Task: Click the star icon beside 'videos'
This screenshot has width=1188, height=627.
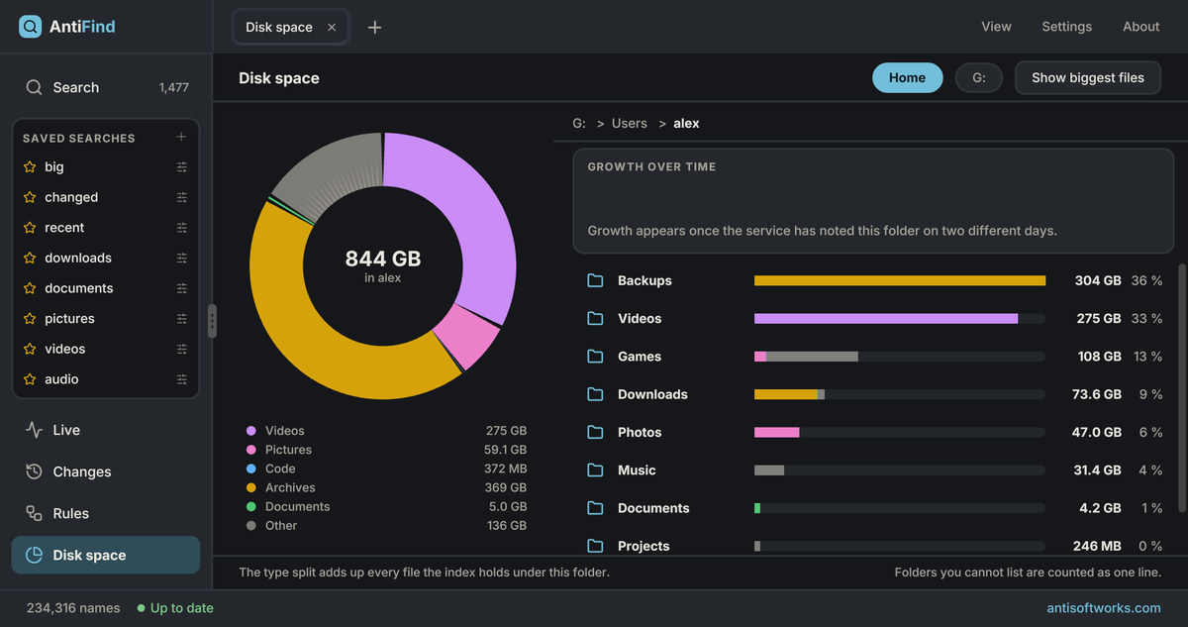Action: pyautogui.click(x=30, y=349)
